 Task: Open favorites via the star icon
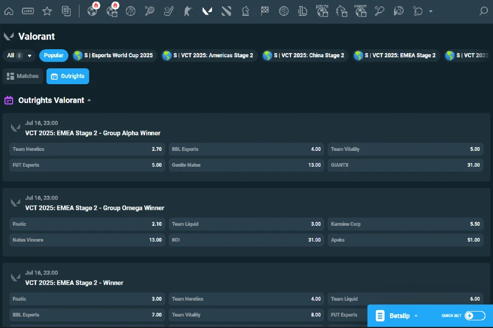[x=47, y=10]
